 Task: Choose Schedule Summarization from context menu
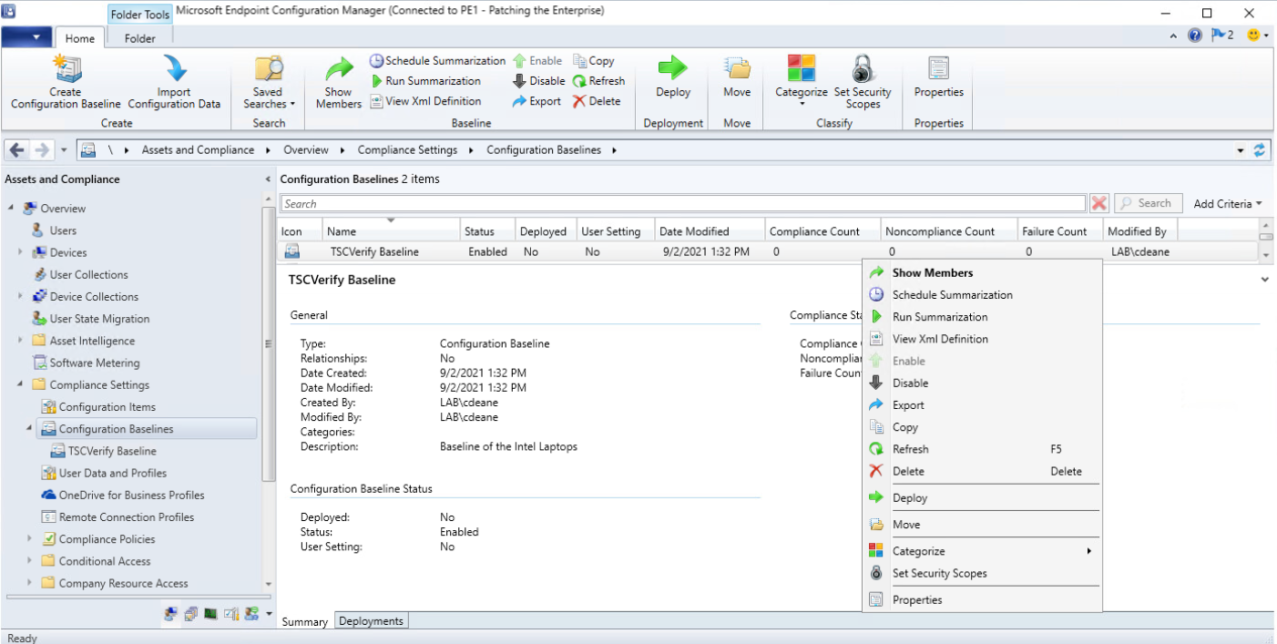(x=982, y=295)
